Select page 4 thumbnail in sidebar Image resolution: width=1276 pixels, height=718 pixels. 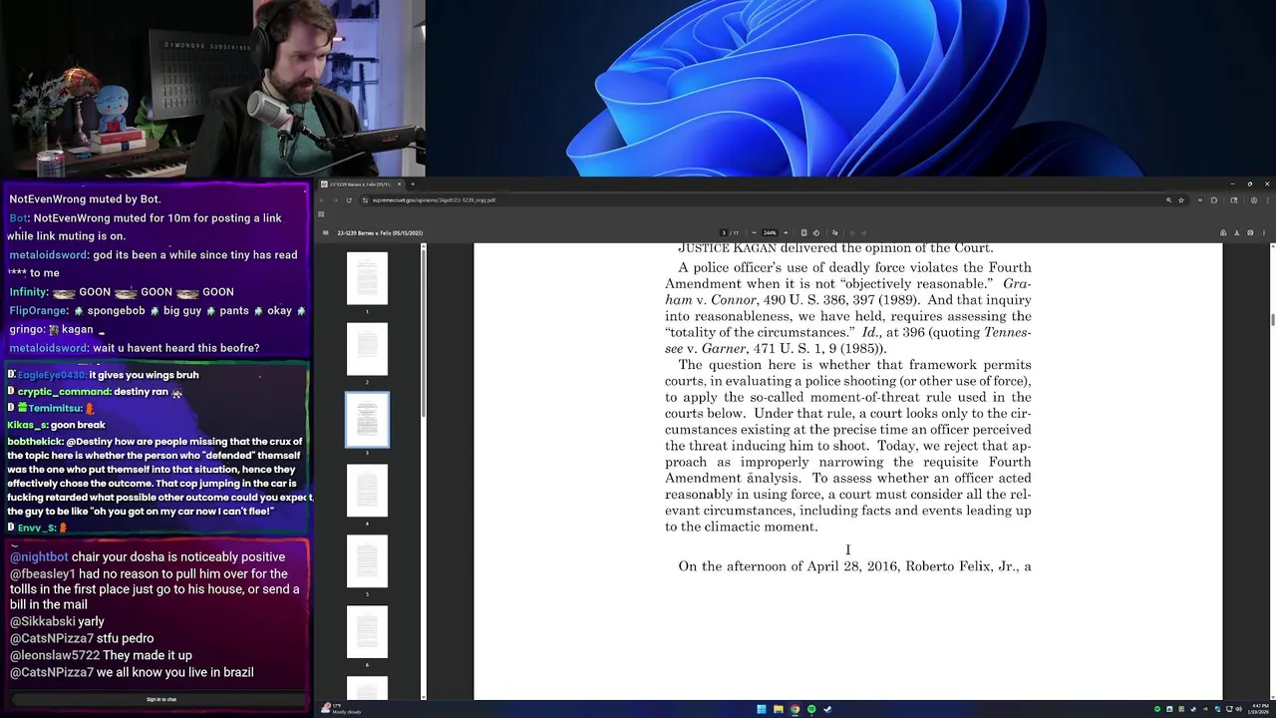tap(367, 491)
